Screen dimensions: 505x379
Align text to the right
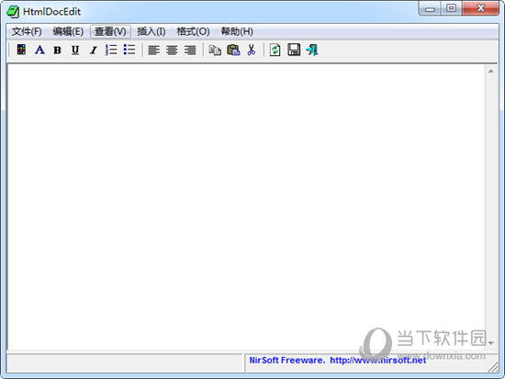190,50
